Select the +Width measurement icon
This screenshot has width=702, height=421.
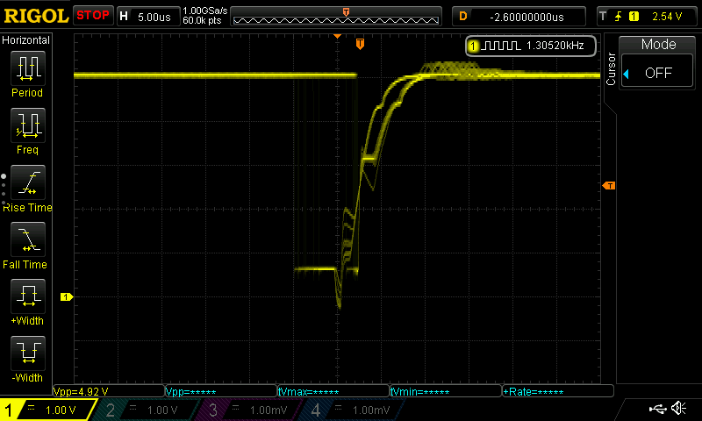pos(28,296)
